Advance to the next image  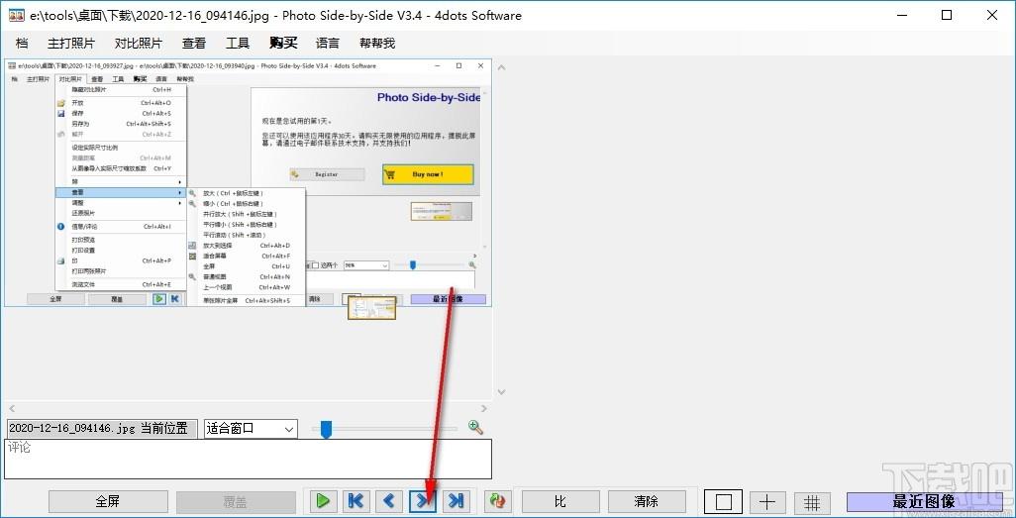coord(423,501)
